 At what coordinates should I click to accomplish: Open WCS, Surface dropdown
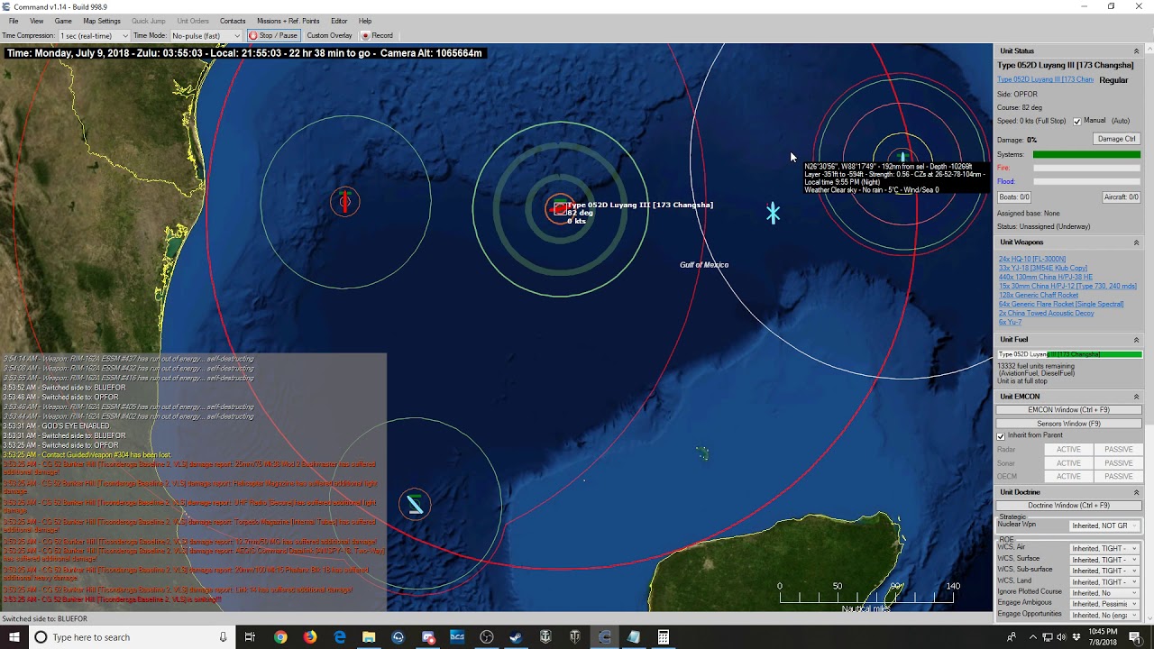[x=1104, y=560]
